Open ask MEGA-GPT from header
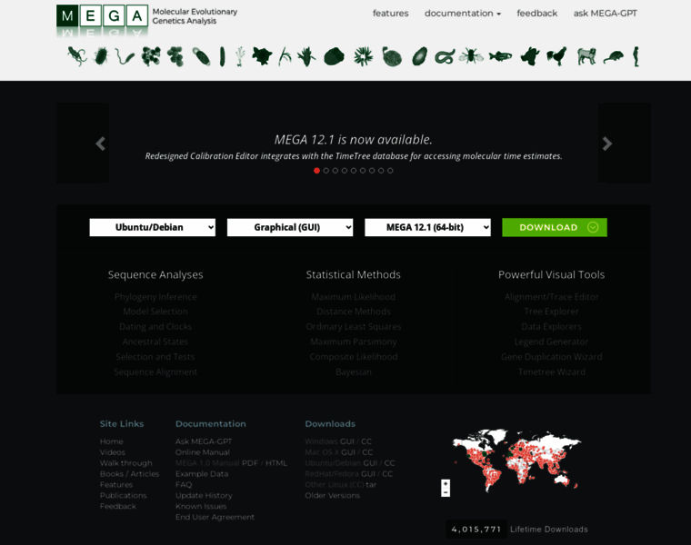Screen dimensions: 691x545 (605, 14)
